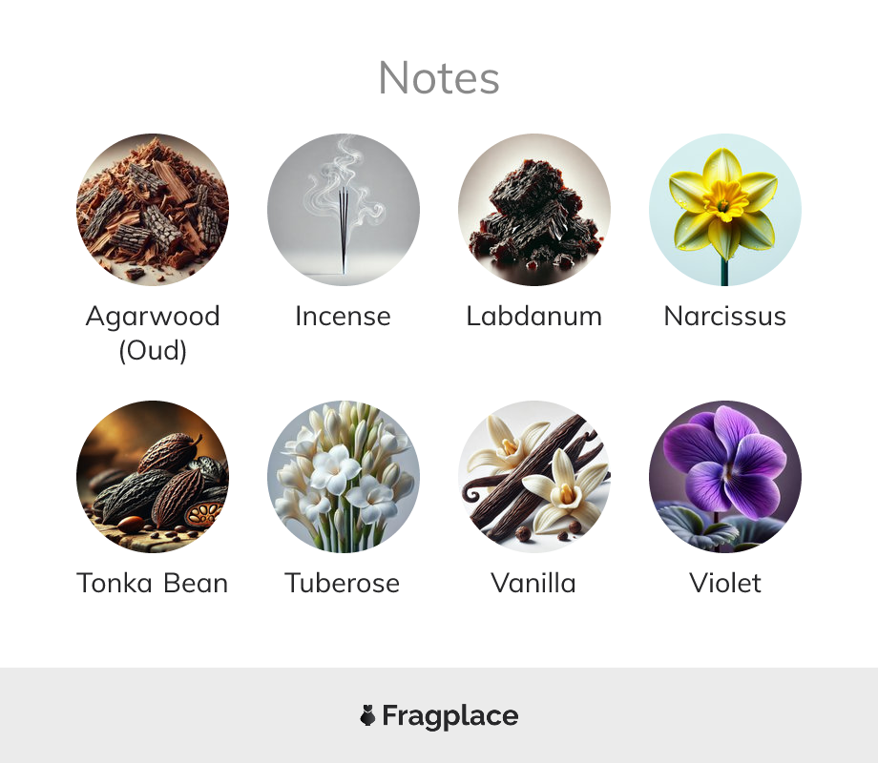This screenshot has width=878, height=763.
Task: Click the Labdanum text label
Action: tap(534, 316)
